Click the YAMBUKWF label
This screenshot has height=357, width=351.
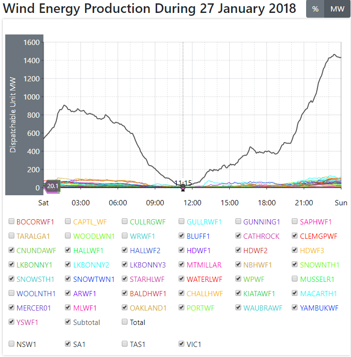(x=319, y=308)
